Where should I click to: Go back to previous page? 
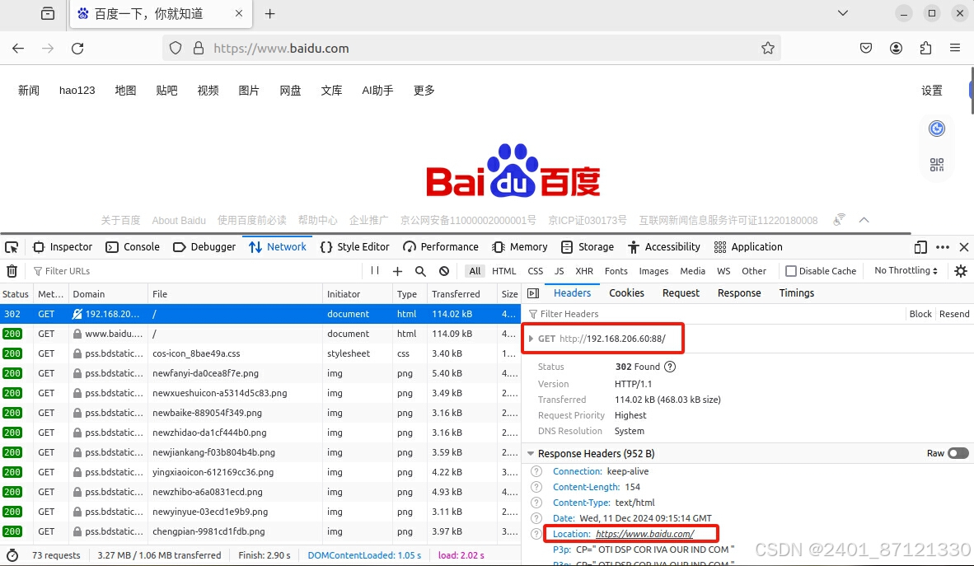[x=18, y=49]
